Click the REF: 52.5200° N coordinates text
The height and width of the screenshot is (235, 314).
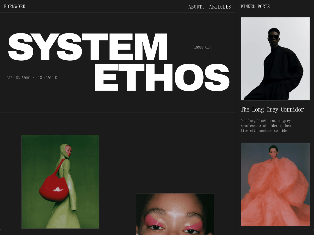[32, 78]
